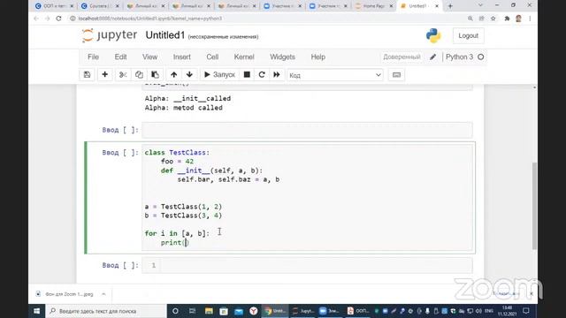Focus the empty cell above the TestClass cell
The height and width of the screenshot is (318, 566).
307,130
